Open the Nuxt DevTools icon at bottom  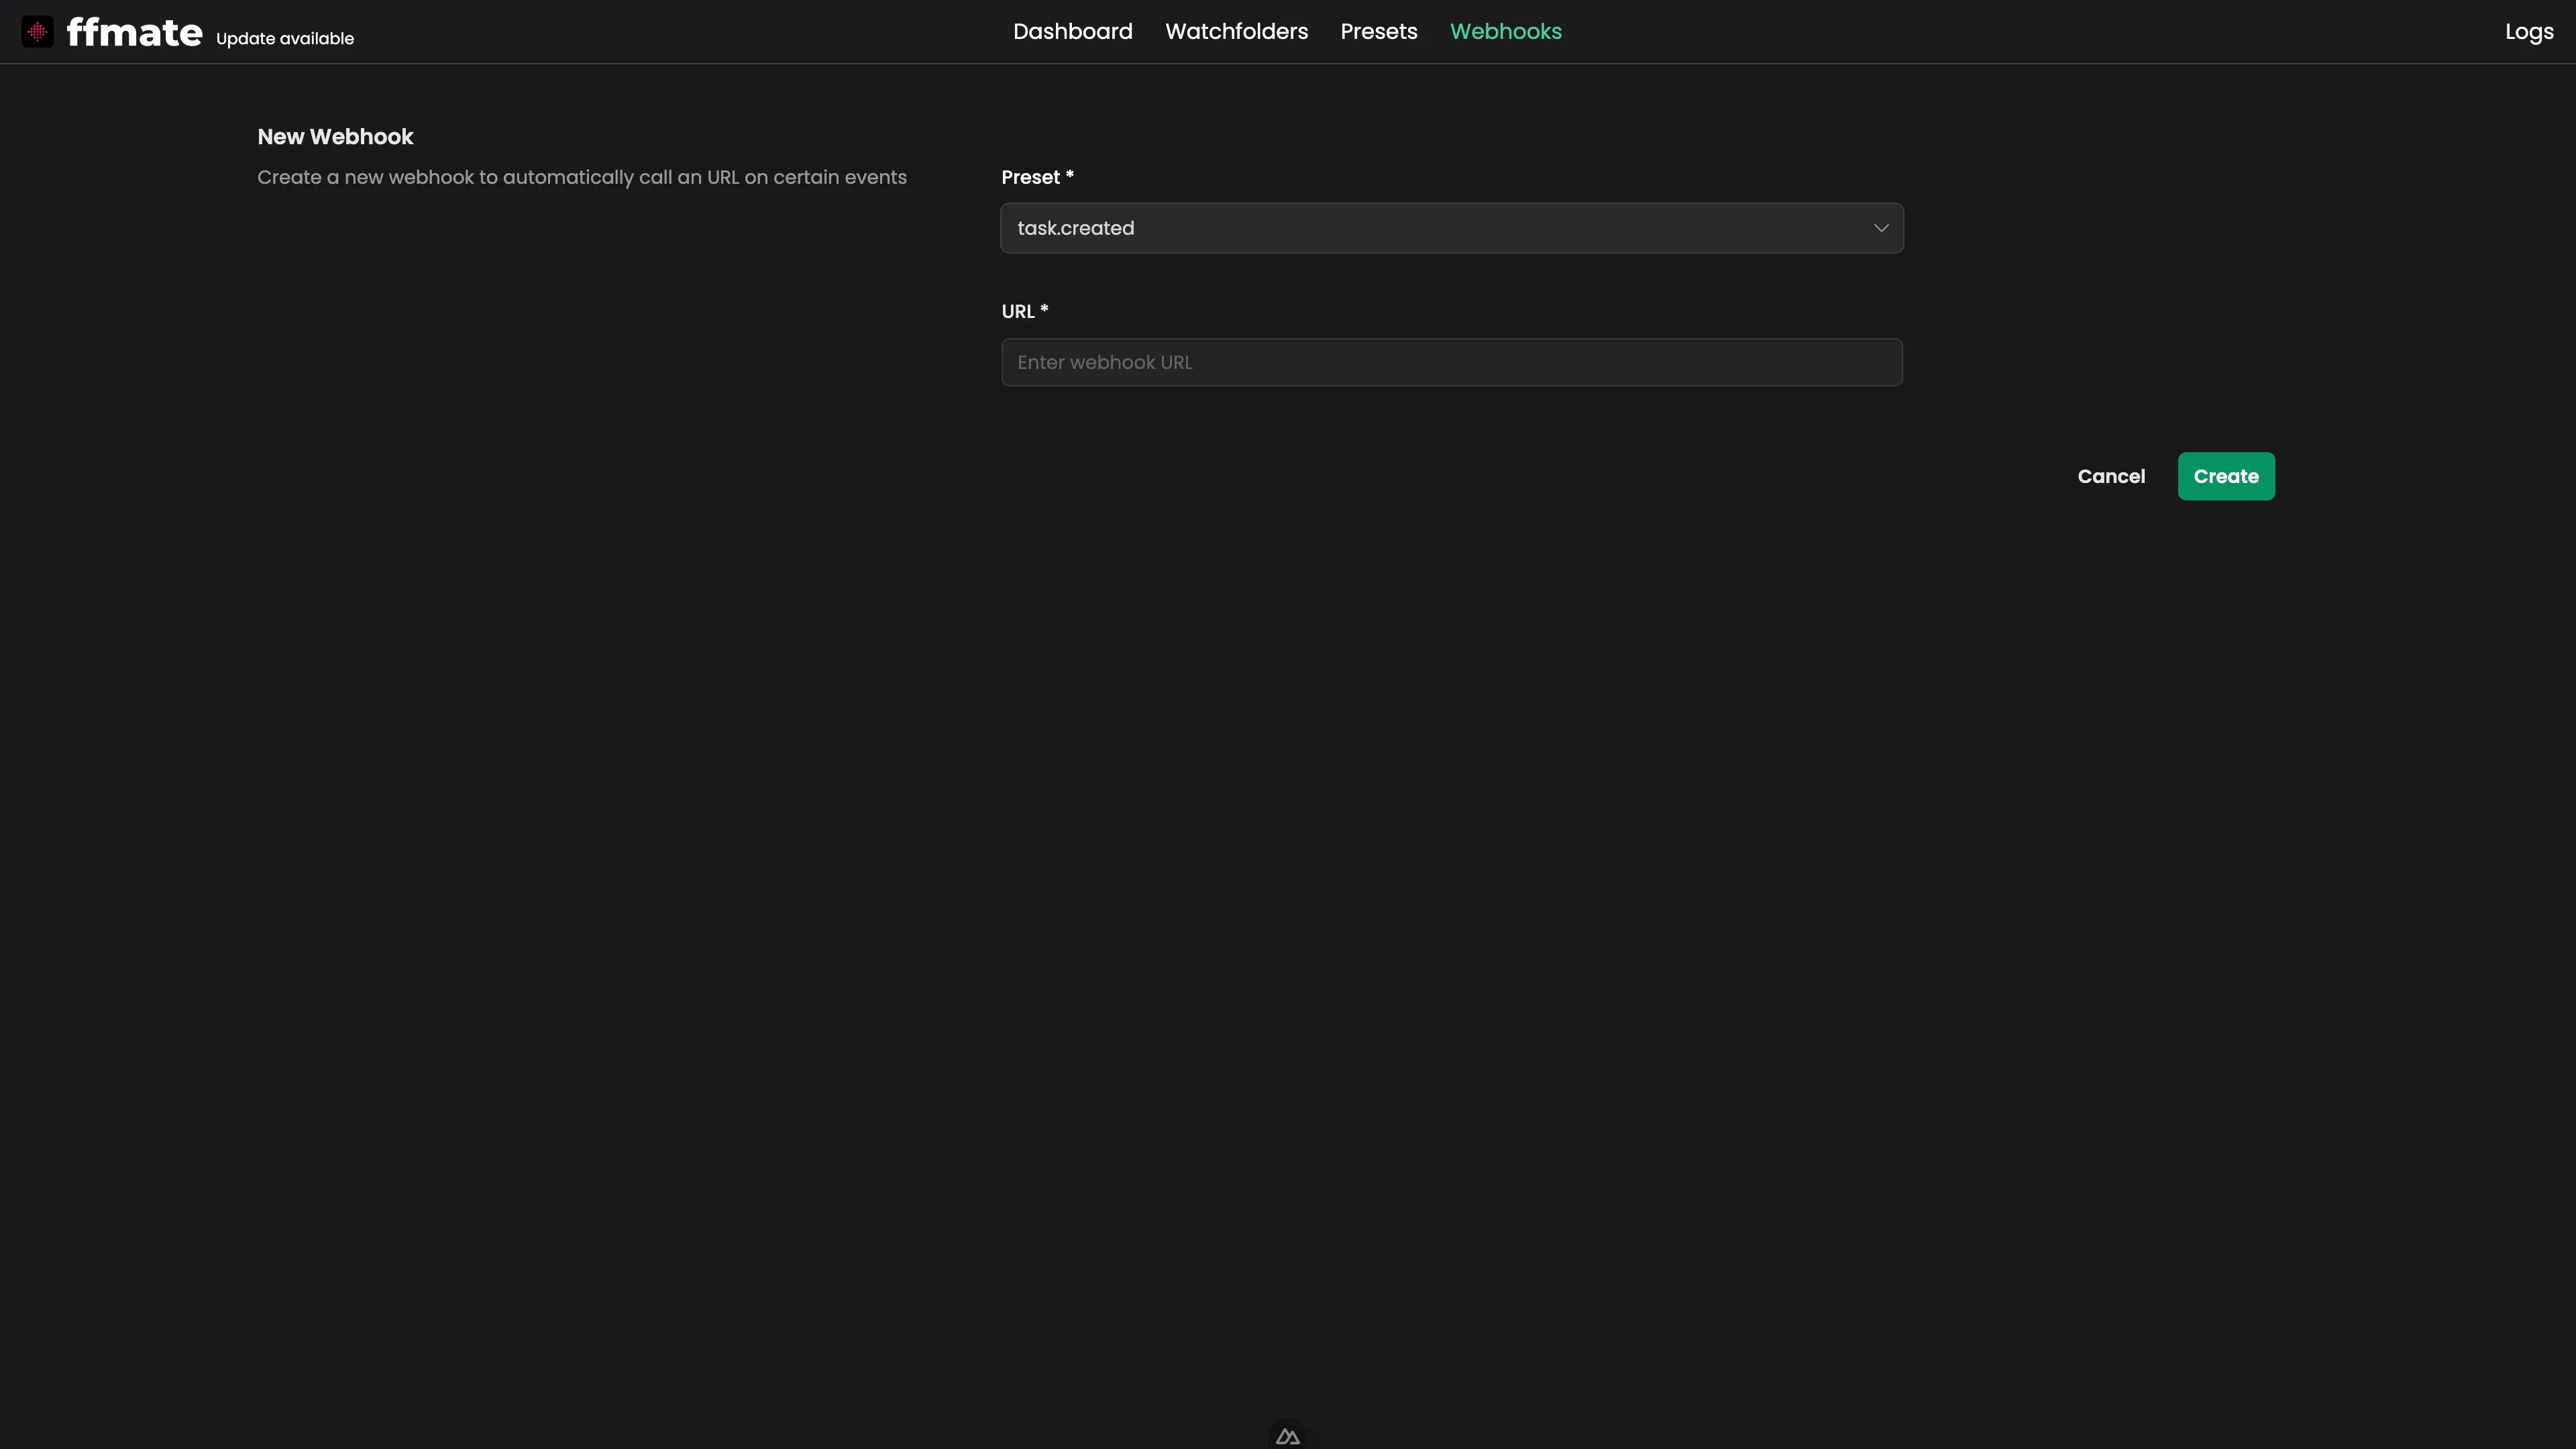coord(1287,1436)
